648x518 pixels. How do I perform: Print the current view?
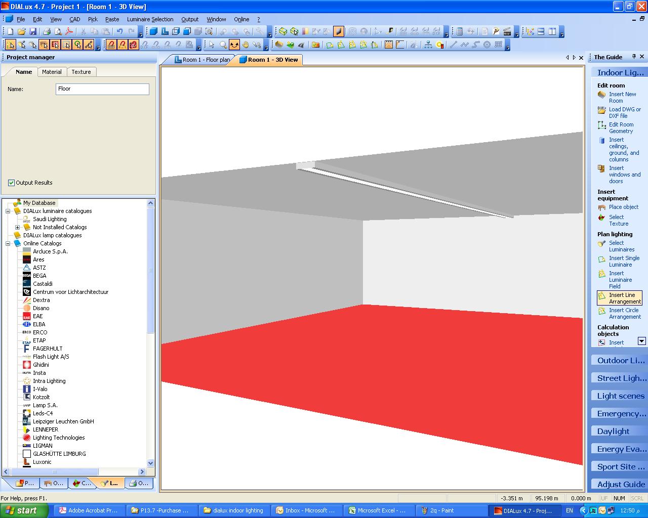click(47, 30)
